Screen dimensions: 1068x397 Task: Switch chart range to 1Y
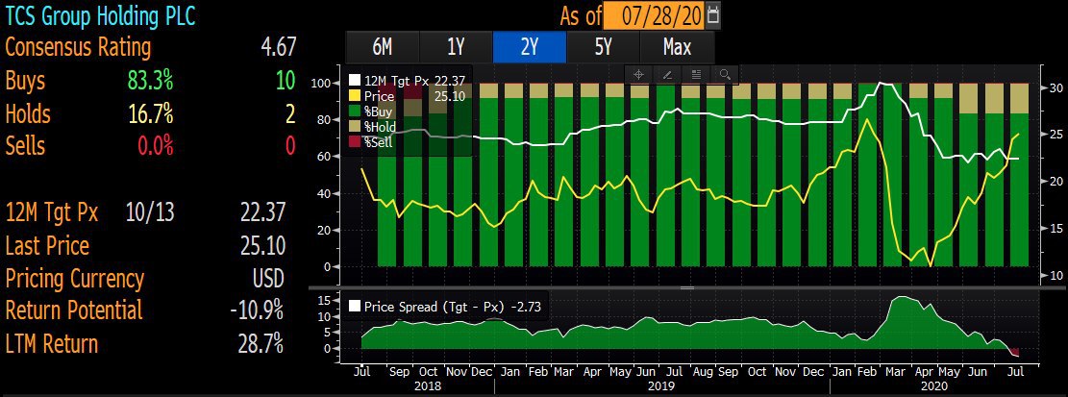456,47
